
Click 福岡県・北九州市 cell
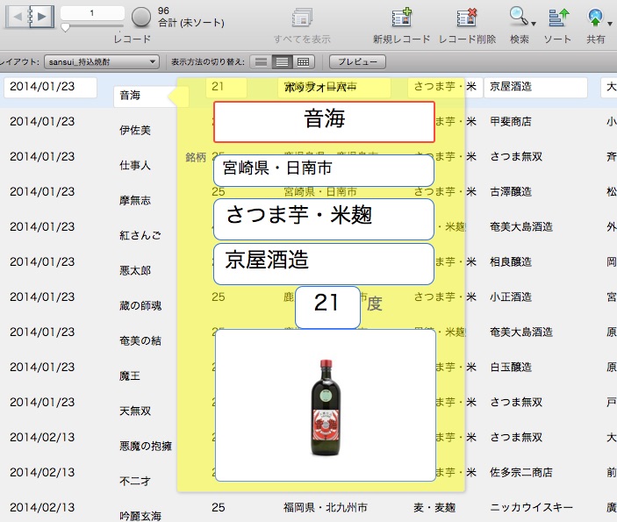(x=325, y=507)
